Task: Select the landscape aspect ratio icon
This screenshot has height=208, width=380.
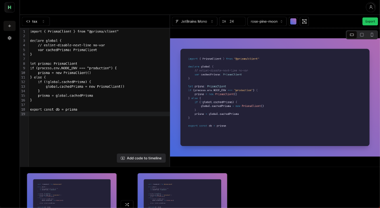Action: click(x=352, y=35)
